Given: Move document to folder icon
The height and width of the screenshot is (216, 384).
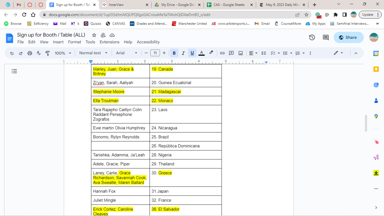Looking at the screenshot, I should click(x=103, y=35).
